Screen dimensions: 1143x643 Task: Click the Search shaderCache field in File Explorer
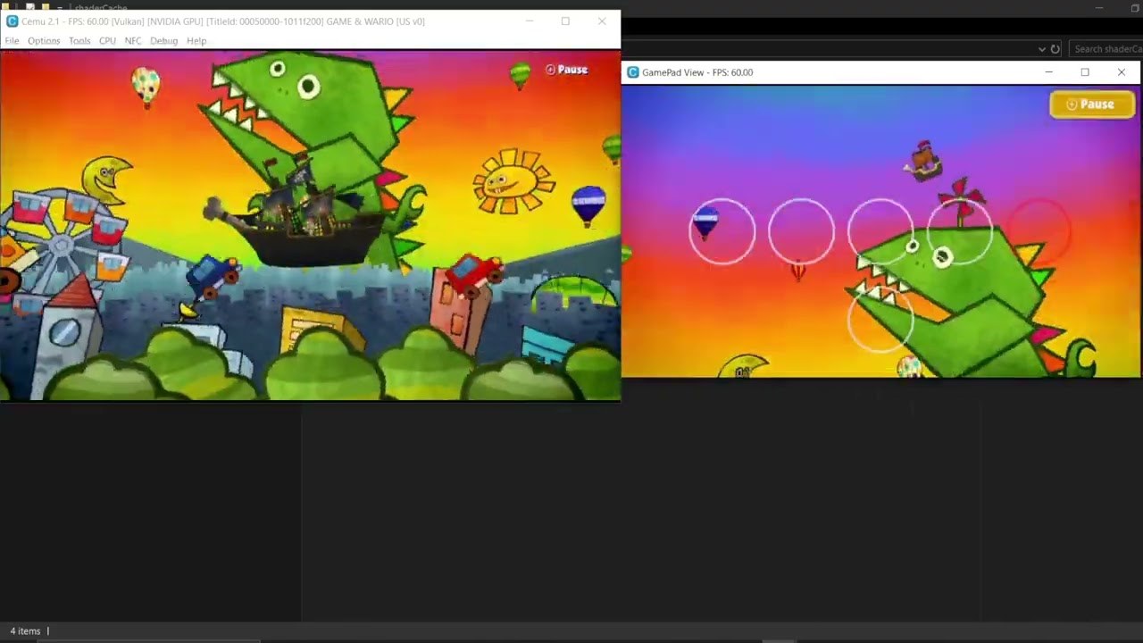pos(1105,49)
